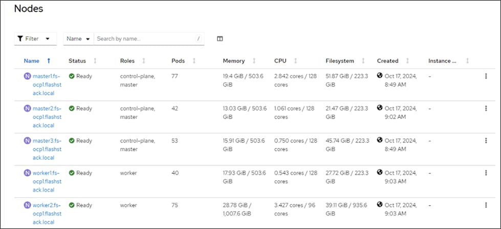The height and width of the screenshot is (229, 501).
Task: Open master3.fs-ocp1.flashstack.local node link
Action: click(x=47, y=150)
